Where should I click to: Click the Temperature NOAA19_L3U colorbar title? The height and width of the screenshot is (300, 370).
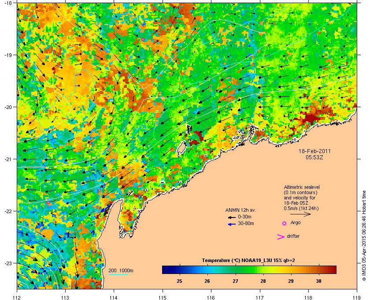(x=248, y=261)
